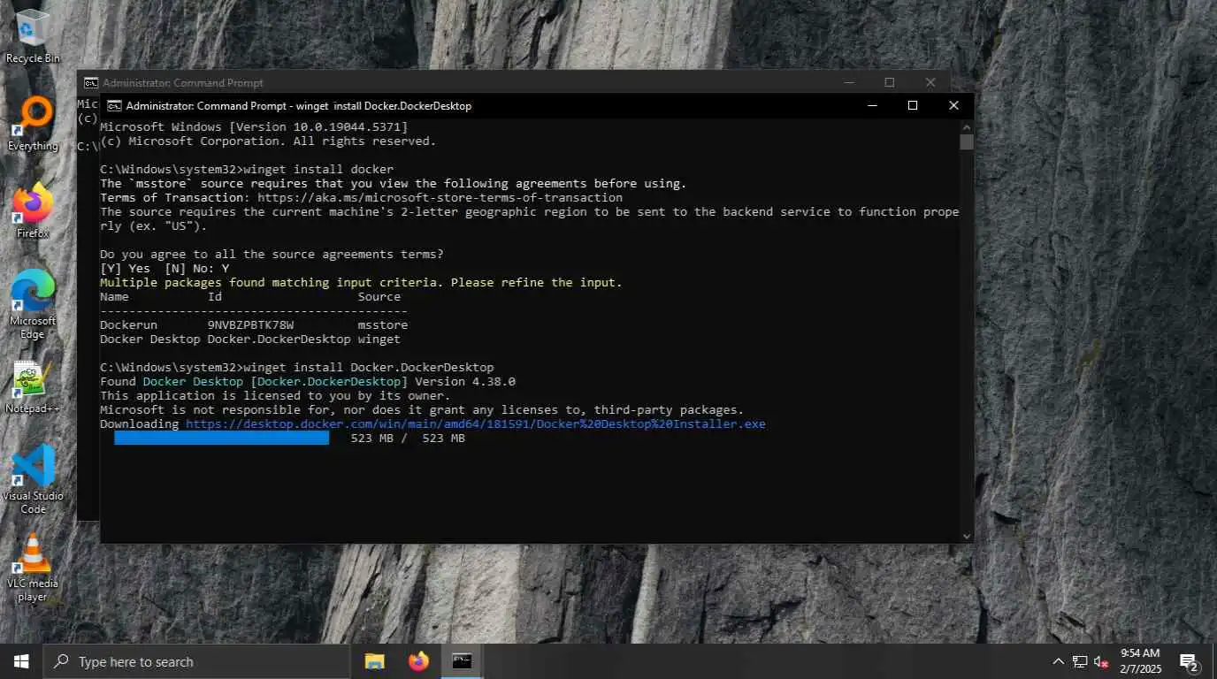The width and height of the screenshot is (1217, 679).
Task: Open File Explorer from the taskbar
Action: [374, 661]
